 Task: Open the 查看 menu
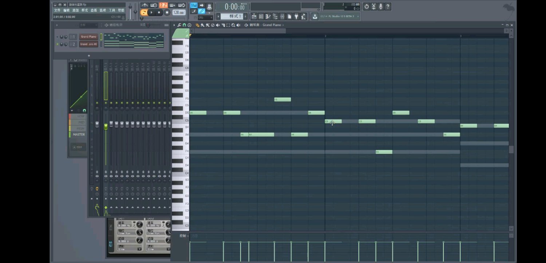point(94,11)
